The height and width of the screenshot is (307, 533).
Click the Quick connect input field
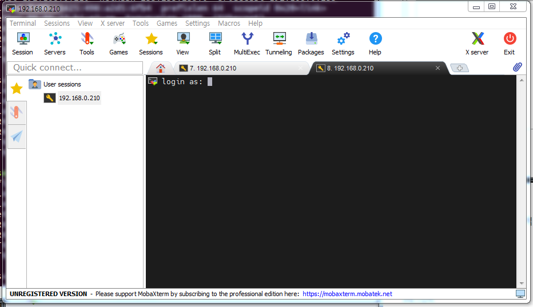75,68
